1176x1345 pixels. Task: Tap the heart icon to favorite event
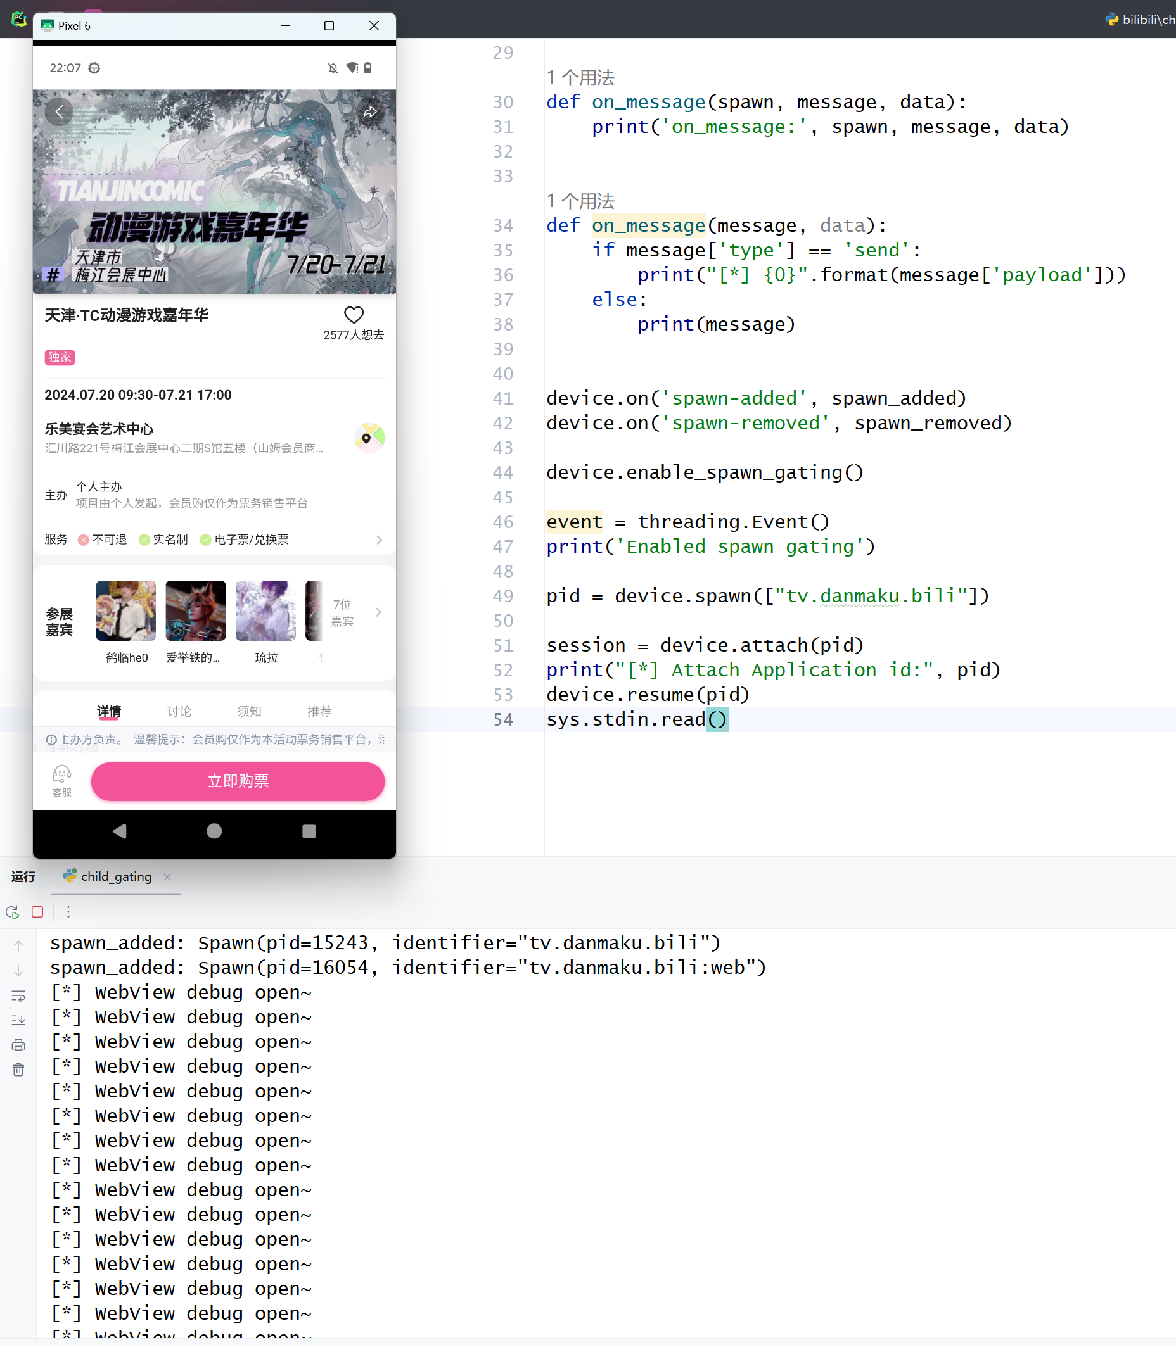[354, 315]
